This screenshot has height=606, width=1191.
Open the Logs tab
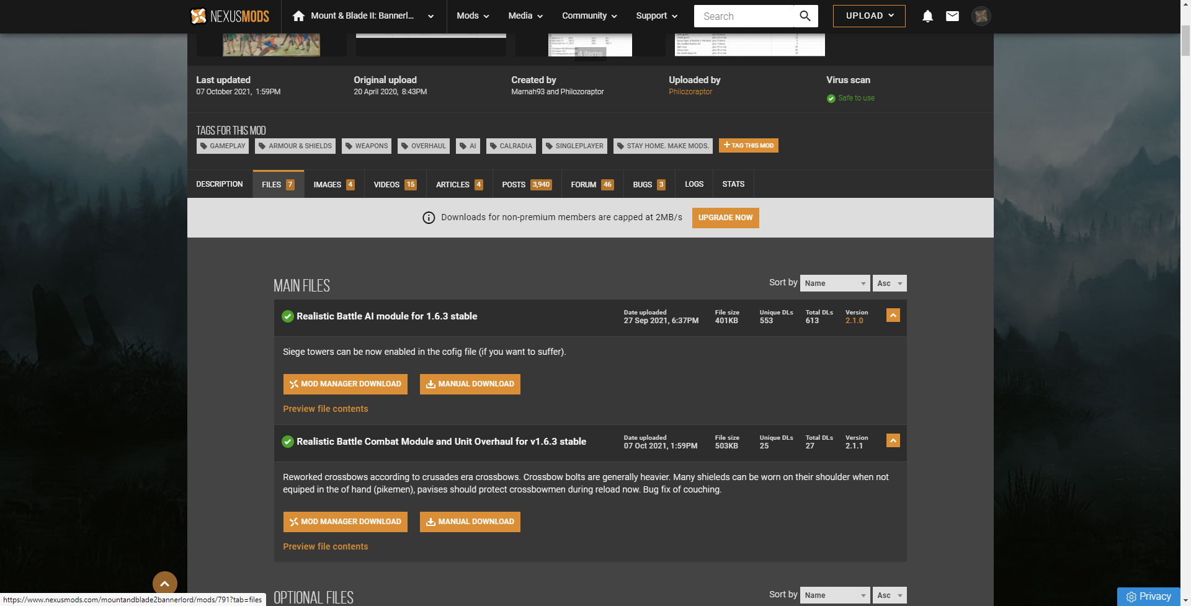pos(694,184)
